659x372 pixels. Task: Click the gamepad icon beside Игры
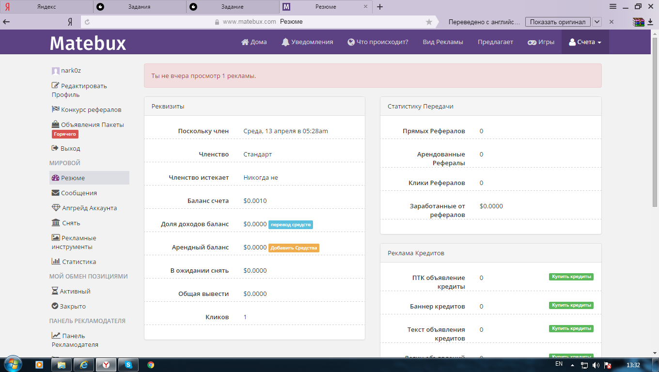click(x=532, y=42)
